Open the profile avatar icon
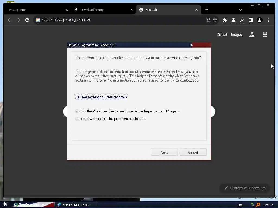 pyautogui.click(x=260, y=20)
